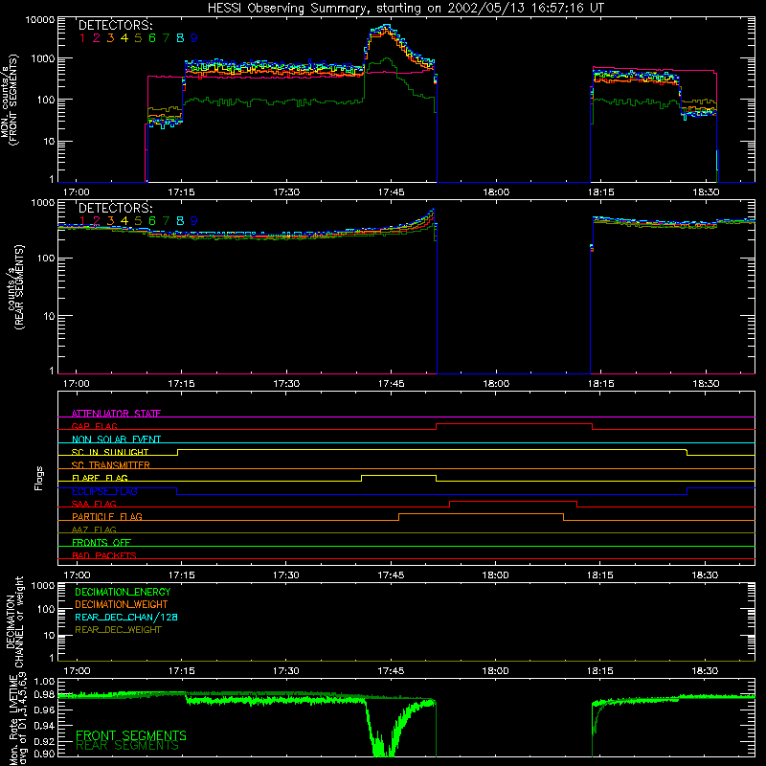766x766 pixels.
Task: Click the Flags vertical axis title
Action: [x=39, y=478]
